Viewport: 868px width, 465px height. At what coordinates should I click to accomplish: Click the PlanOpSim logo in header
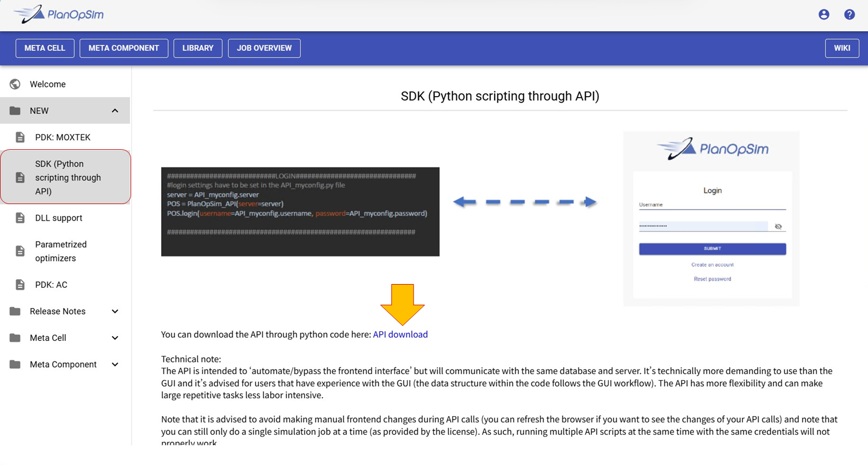(x=59, y=14)
